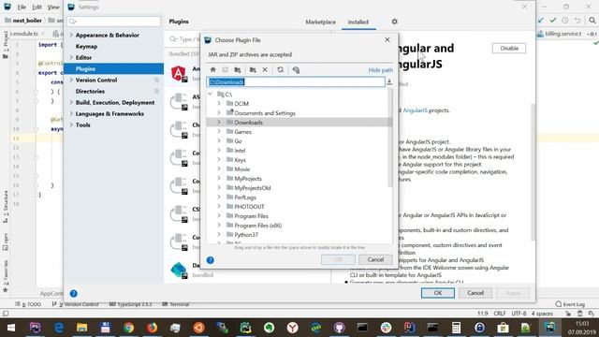The image size is (599, 337).
Task: Open the TODO tool window
Action: click(29, 304)
